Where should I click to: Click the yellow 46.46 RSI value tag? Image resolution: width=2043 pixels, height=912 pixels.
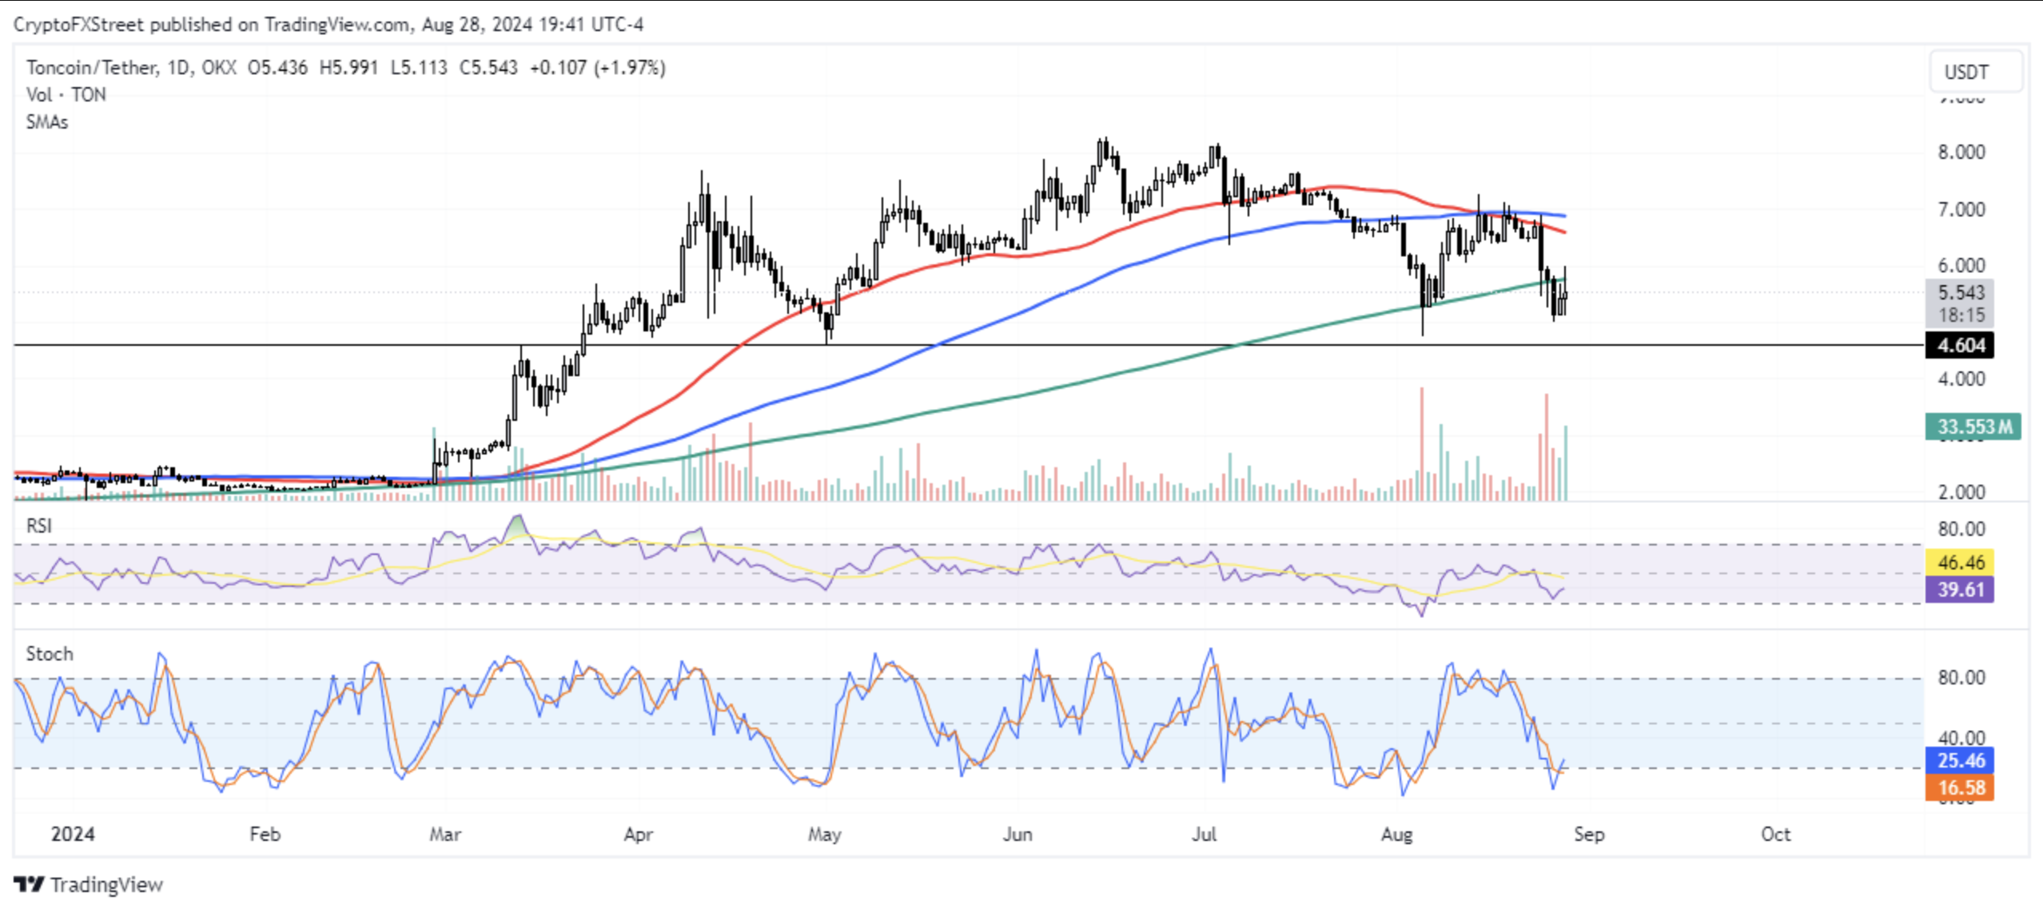pos(1959,562)
